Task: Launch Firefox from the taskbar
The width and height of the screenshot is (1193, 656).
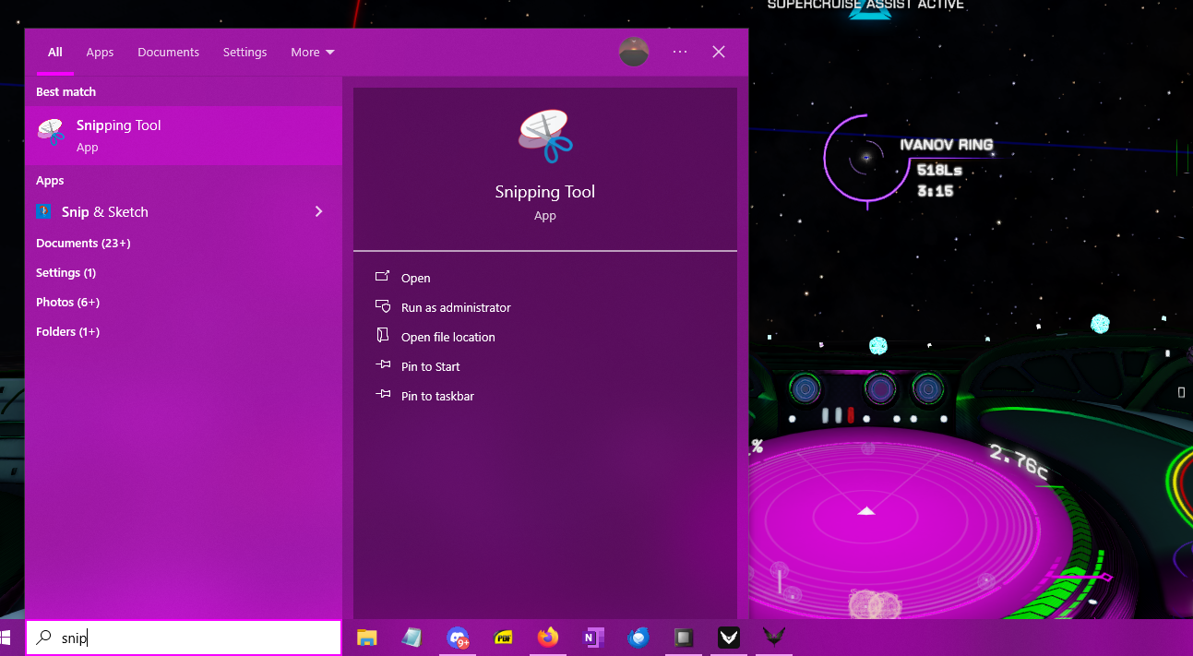Action: tap(548, 638)
